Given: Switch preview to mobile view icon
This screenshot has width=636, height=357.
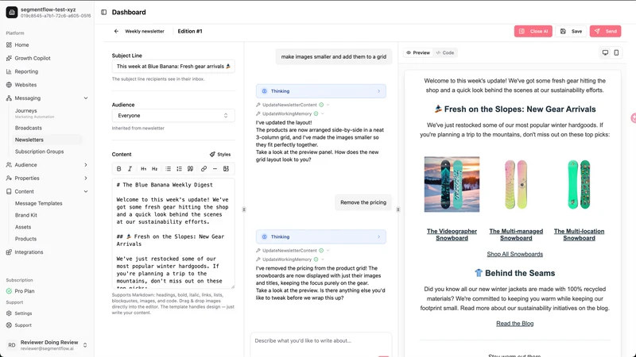Looking at the screenshot, I should [616, 52].
